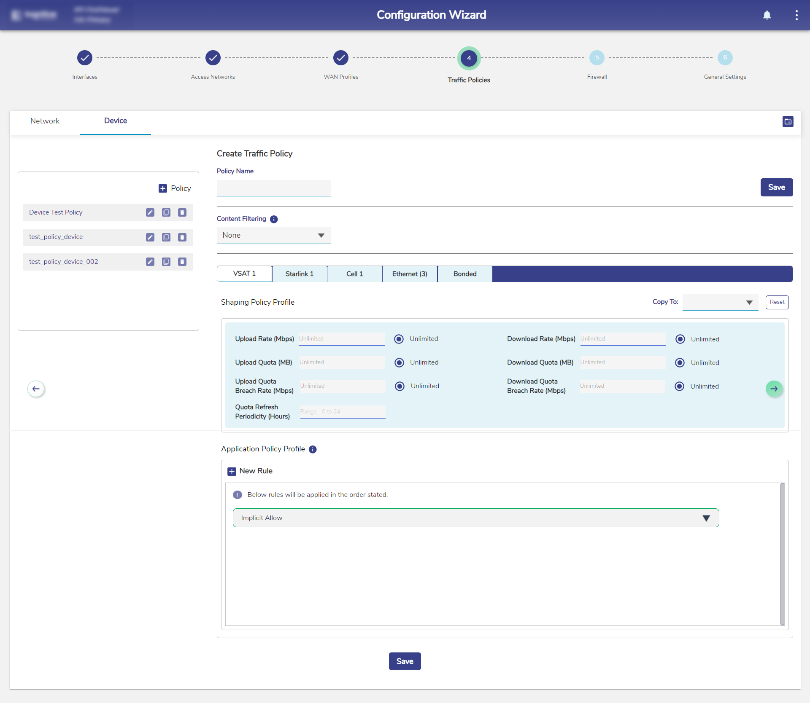Open the Content Filtering None dropdown
Image resolution: width=810 pixels, height=703 pixels.
[273, 236]
